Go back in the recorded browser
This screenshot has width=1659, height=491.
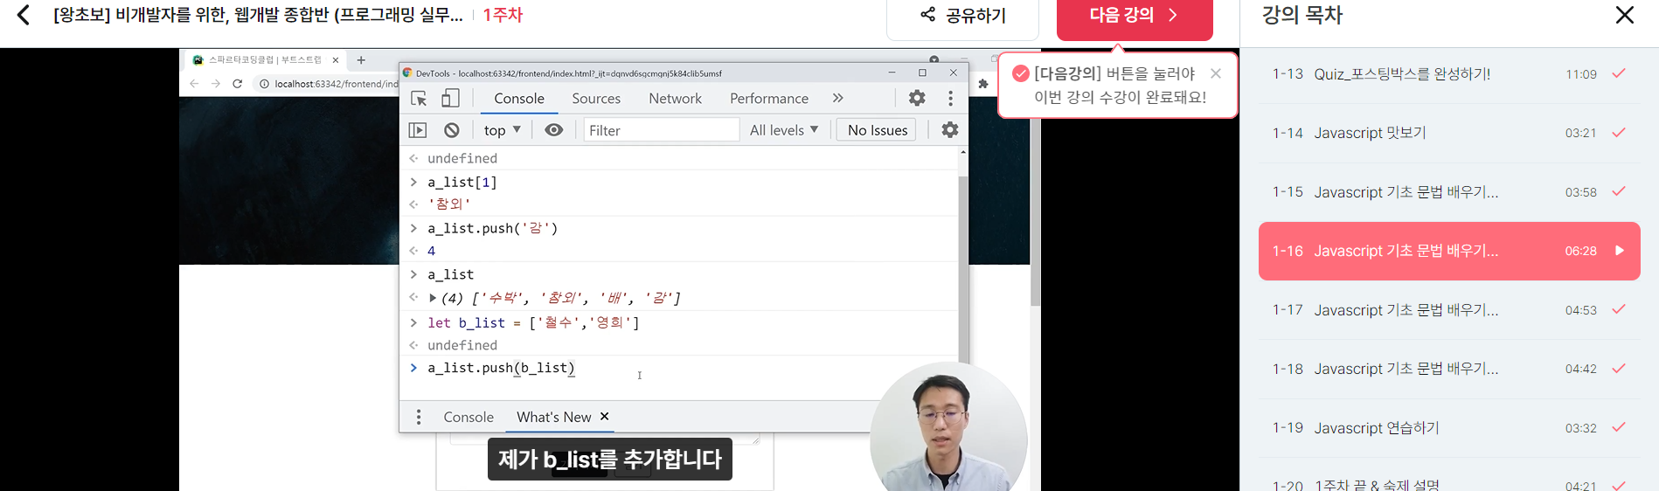pyautogui.click(x=194, y=84)
